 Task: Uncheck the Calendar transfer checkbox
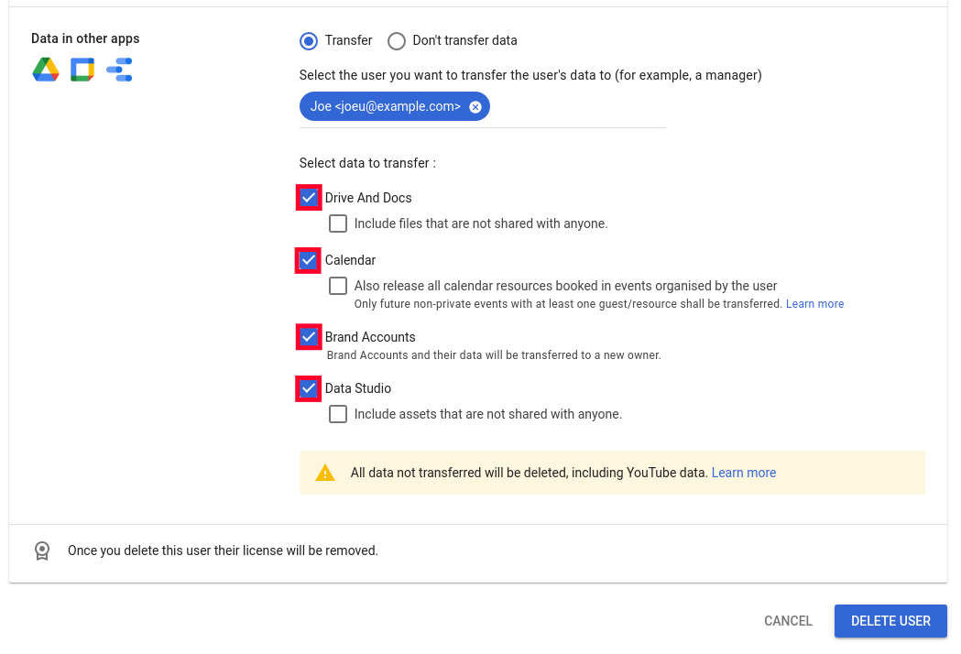click(309, 260)
